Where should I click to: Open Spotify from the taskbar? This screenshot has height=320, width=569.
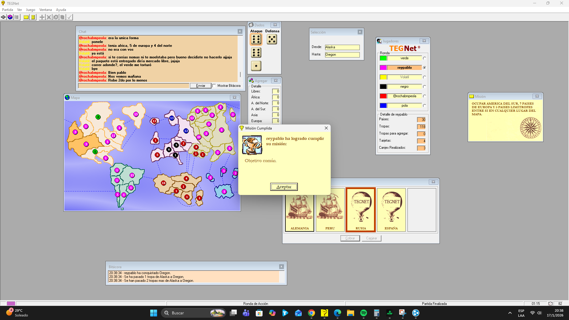point(363,313)
